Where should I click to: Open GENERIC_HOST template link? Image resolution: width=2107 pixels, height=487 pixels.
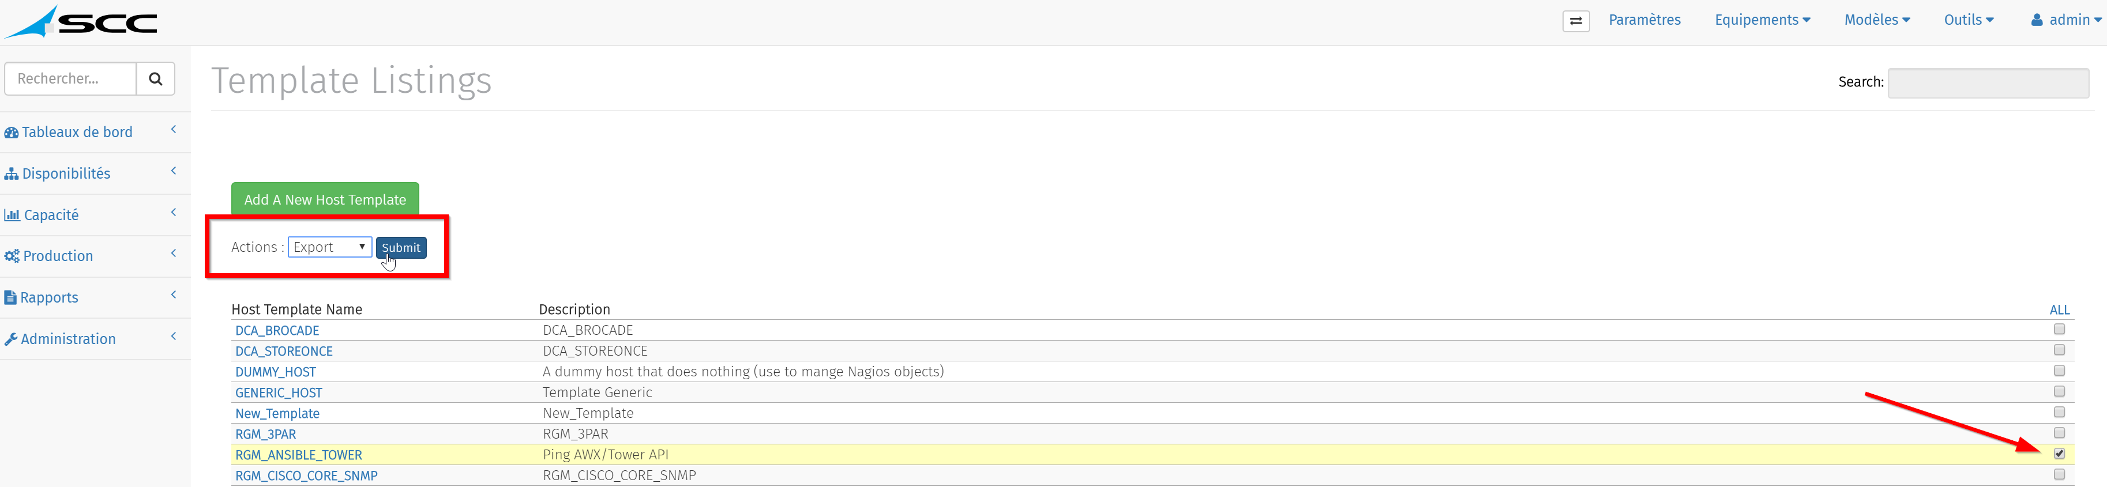[279, 393]
